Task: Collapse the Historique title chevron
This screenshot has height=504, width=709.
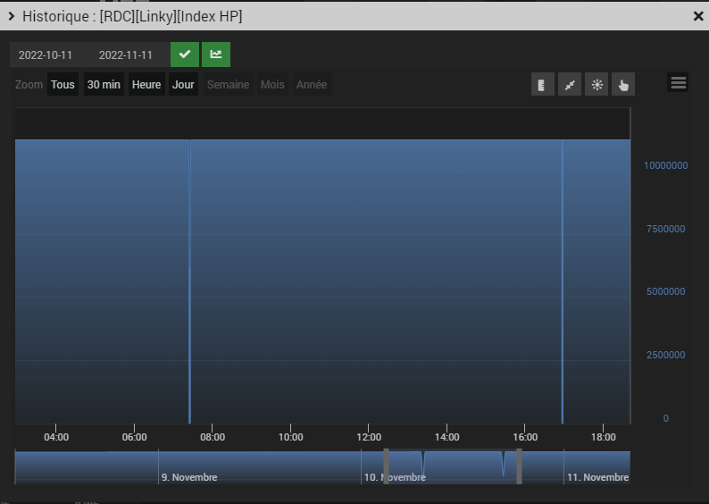Action: click(12, 16)
